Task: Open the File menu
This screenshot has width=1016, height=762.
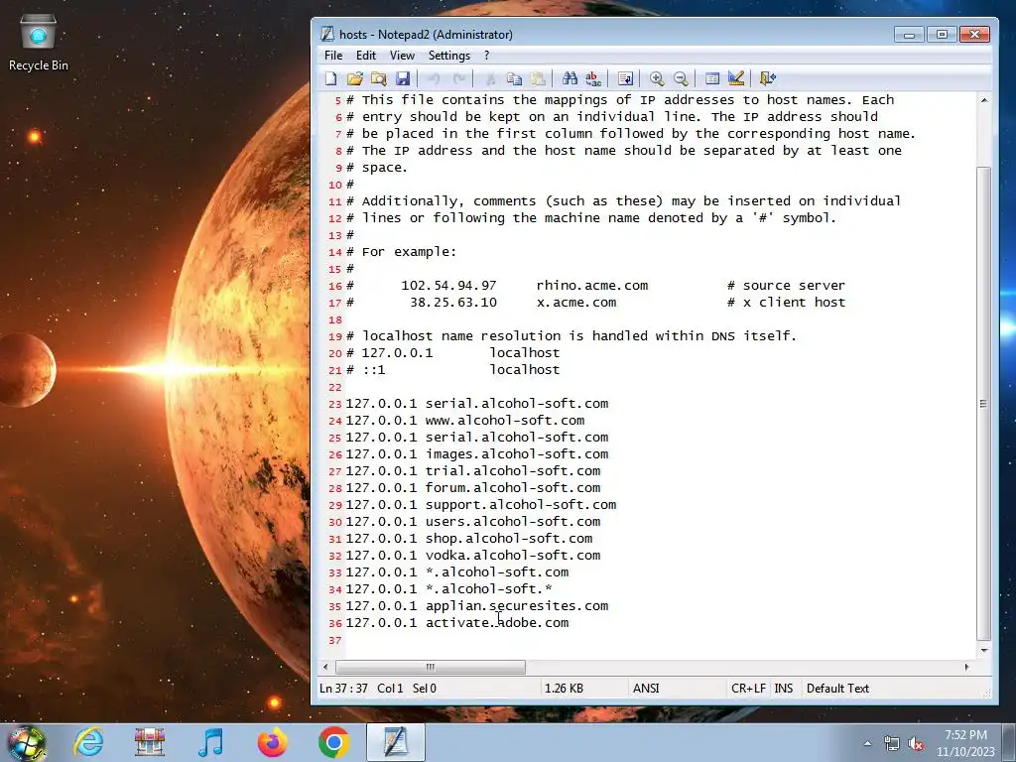Action: tap(333, 56)
